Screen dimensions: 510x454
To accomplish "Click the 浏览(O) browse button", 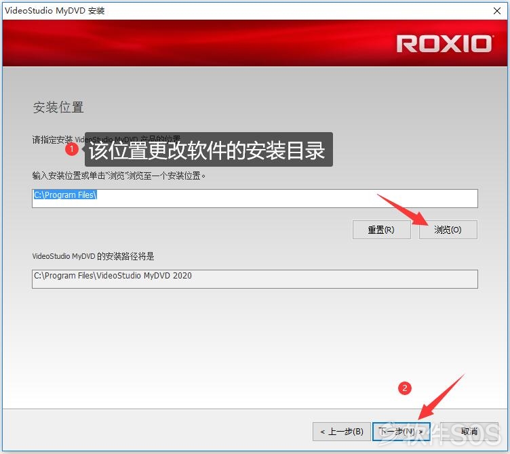I will click(448, 230).
